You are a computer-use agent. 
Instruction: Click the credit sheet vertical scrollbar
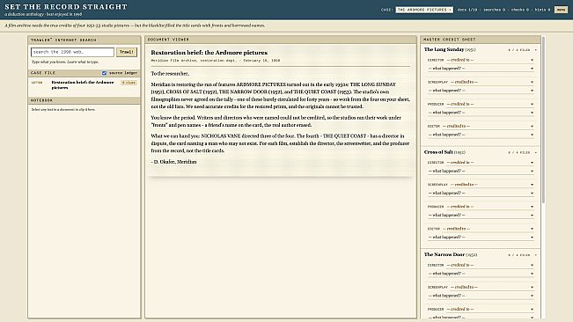click(x=543, y=121)
